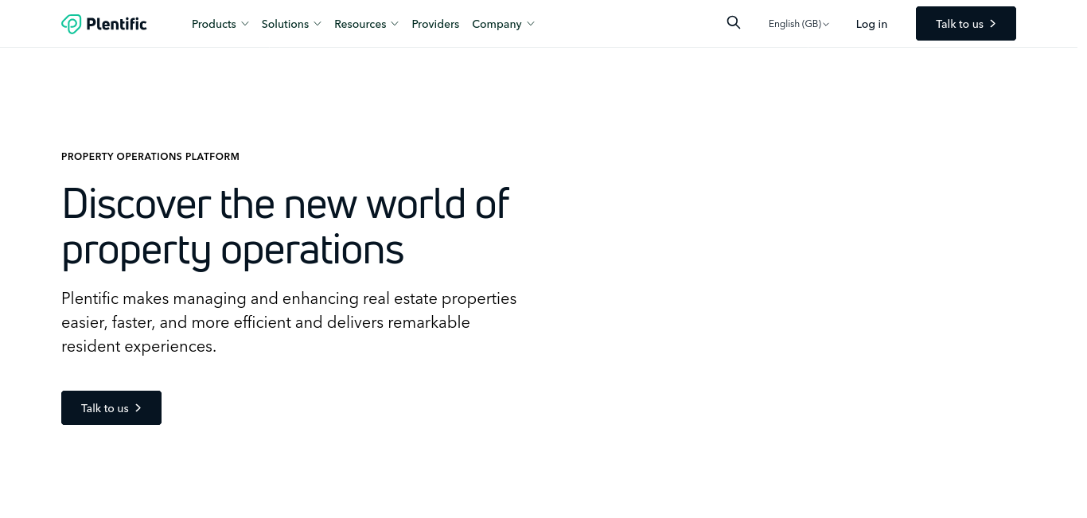Expand the Solutions dropdown

(291, 24)
